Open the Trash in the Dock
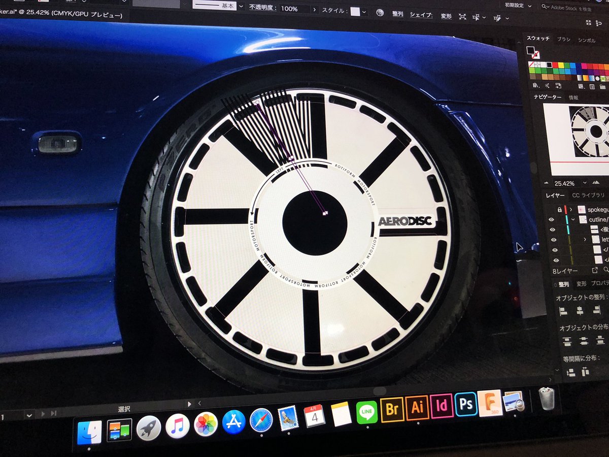 [547, 398]
